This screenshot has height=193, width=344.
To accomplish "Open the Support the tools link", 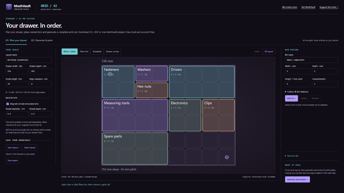I will tap(329, 7).
